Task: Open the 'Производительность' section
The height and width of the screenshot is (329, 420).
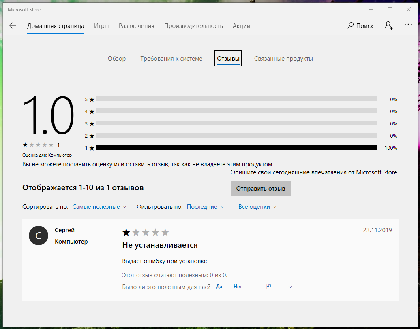Action: click(193, 26)
